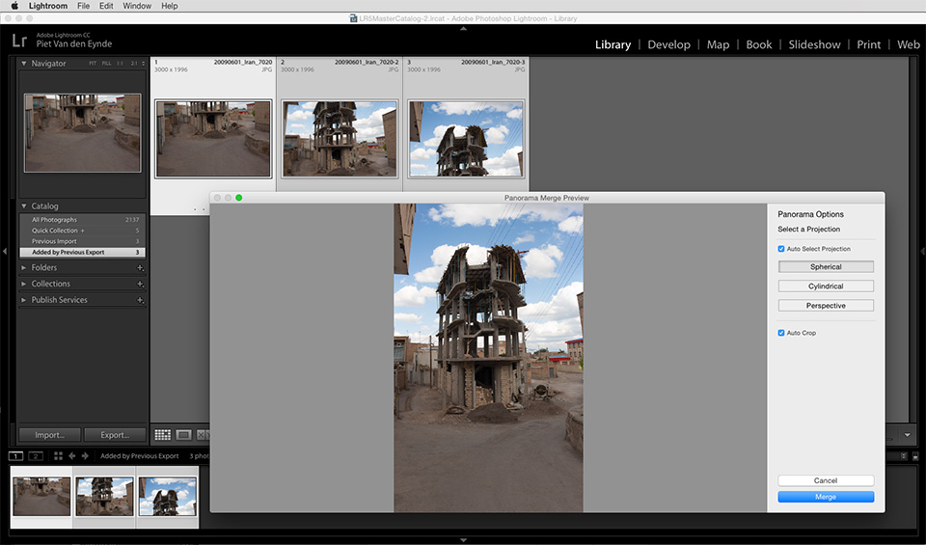Select Previous Import in Catalog
Image resolution: width=926 pixels, height=545 pixels.
coord(82,241)
